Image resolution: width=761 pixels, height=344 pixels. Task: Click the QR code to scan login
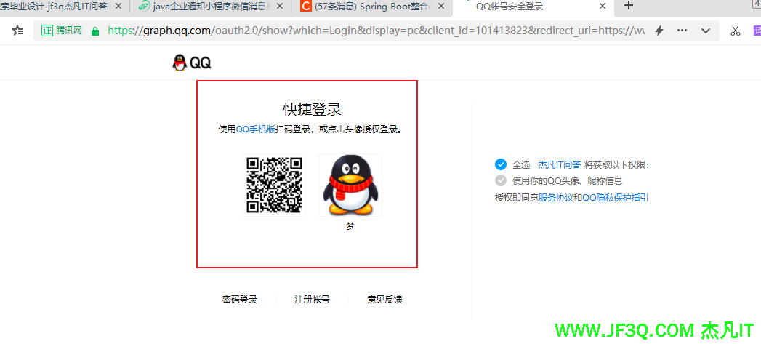[274, 185]
